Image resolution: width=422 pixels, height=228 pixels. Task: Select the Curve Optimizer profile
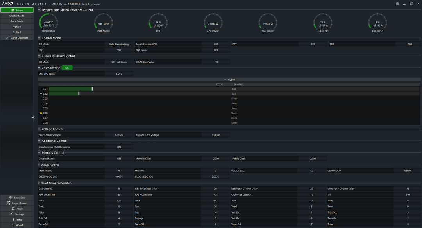[17, 37]
